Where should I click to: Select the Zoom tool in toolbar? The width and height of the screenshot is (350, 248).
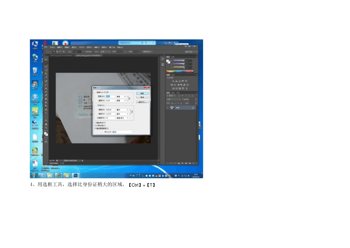tap(46, 127)
